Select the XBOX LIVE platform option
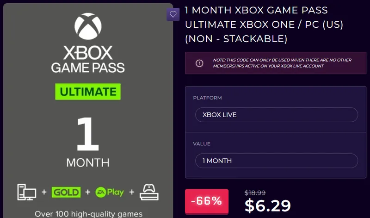This screenshot has height=218, width=370. point(277,115)
